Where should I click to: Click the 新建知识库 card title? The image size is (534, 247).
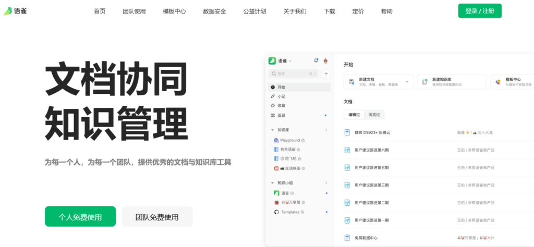coord(441,79)
